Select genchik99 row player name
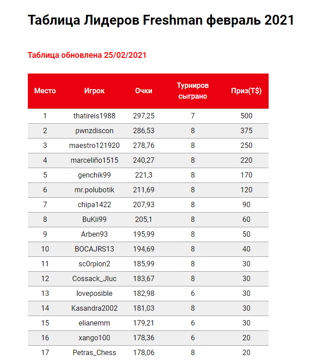 pyautogui.click(x=95, y=175)
